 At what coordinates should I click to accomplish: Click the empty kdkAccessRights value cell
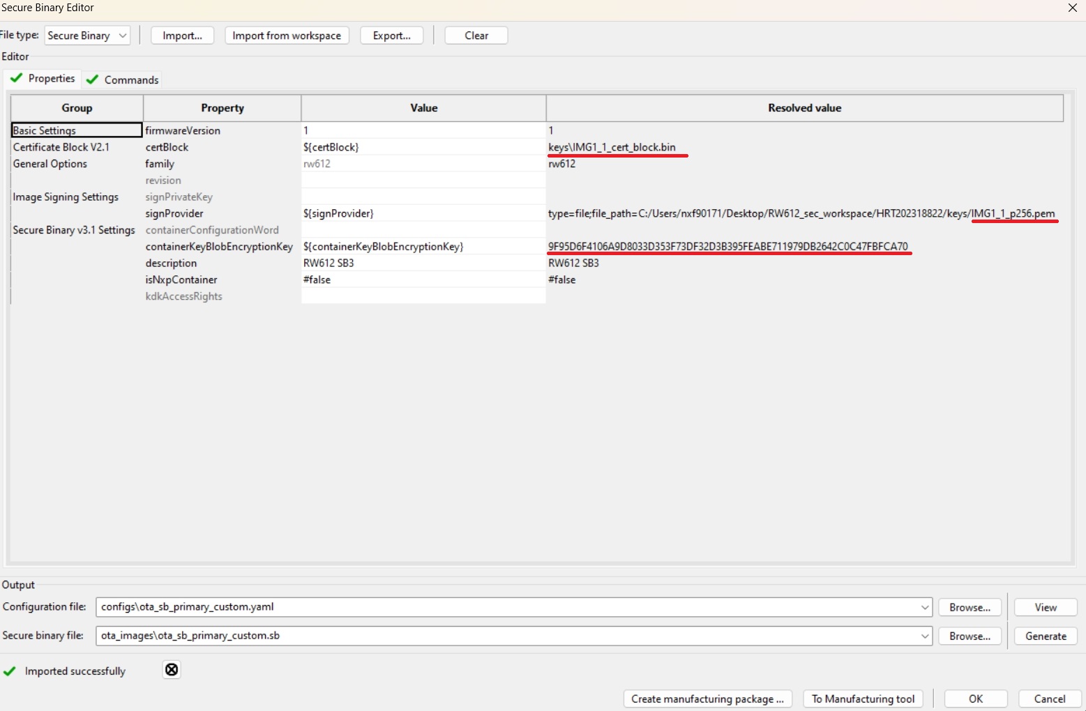423,296
